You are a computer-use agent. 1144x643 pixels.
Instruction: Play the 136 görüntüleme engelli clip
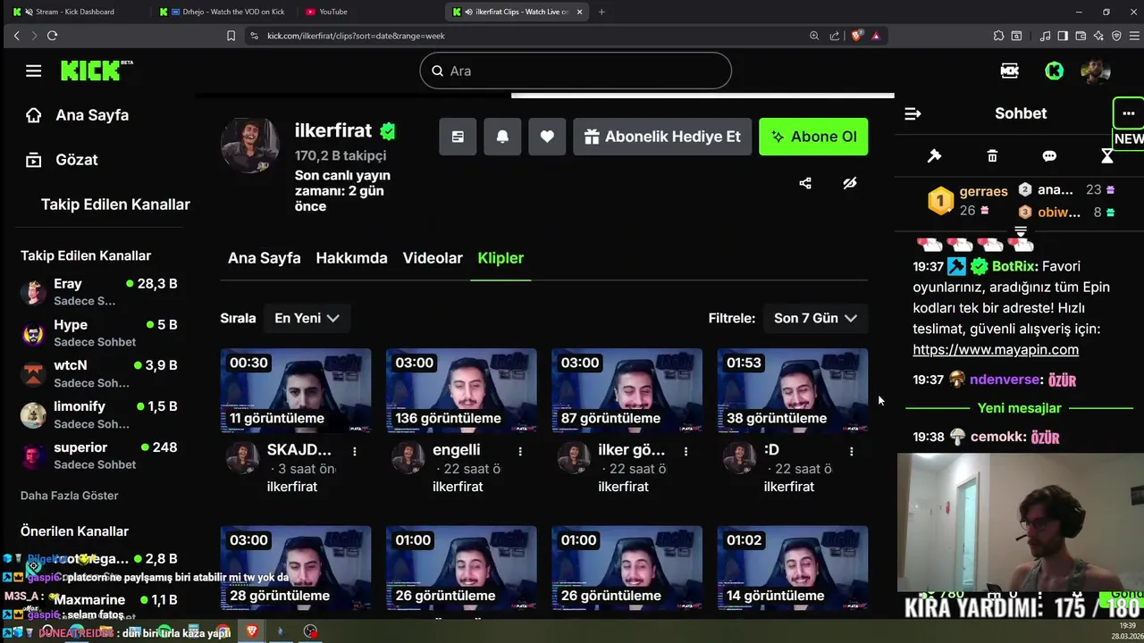(461, 390)
